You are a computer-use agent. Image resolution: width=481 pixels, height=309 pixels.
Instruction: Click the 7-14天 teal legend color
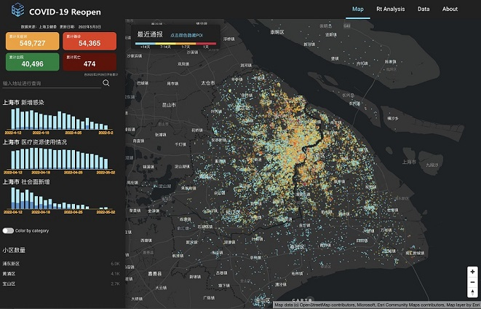point(165,42)
